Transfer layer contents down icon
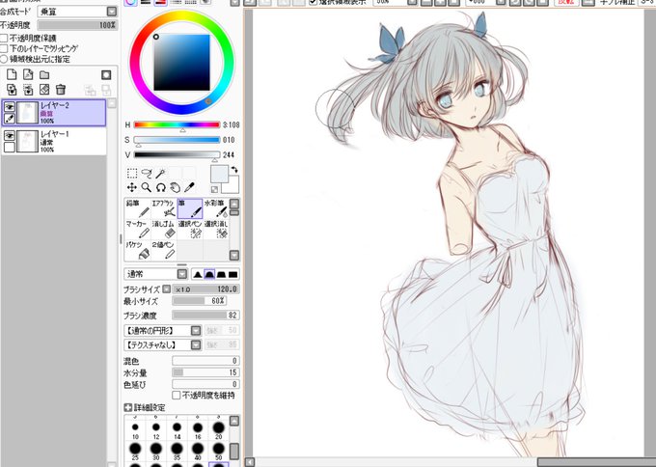The width and height of the screenshot is (656, 467). pyautogui.click(x=12, y=89)
